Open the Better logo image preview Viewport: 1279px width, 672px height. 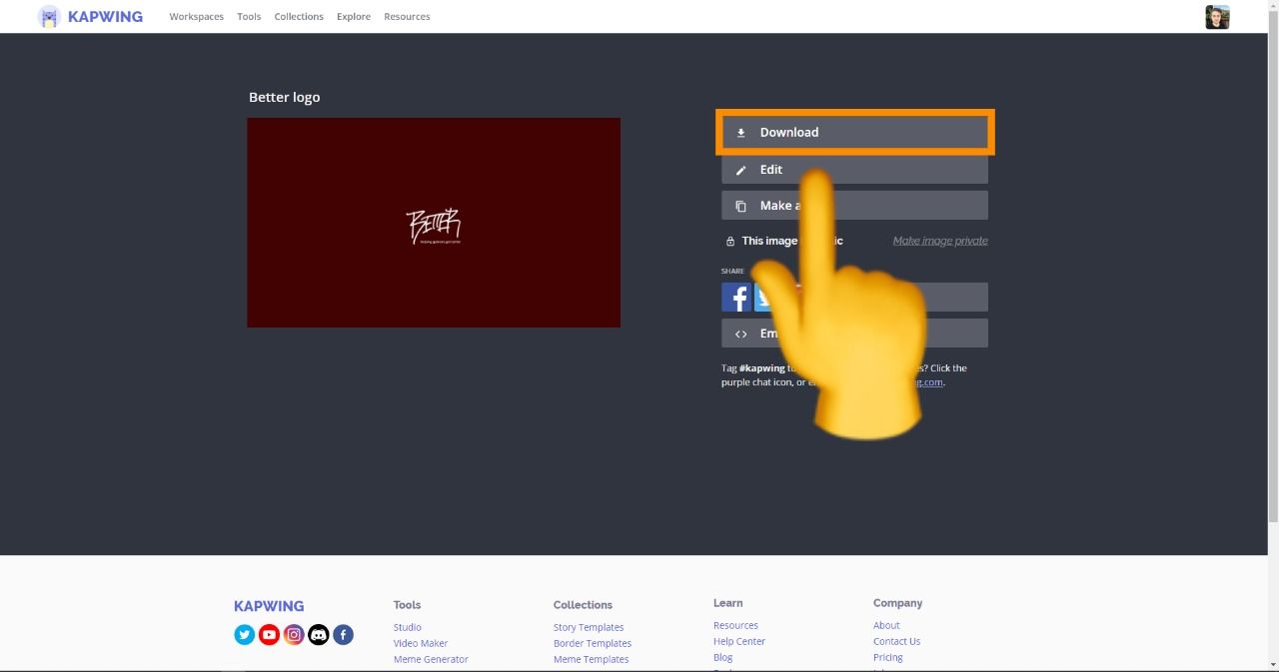[x=434, y=223]
